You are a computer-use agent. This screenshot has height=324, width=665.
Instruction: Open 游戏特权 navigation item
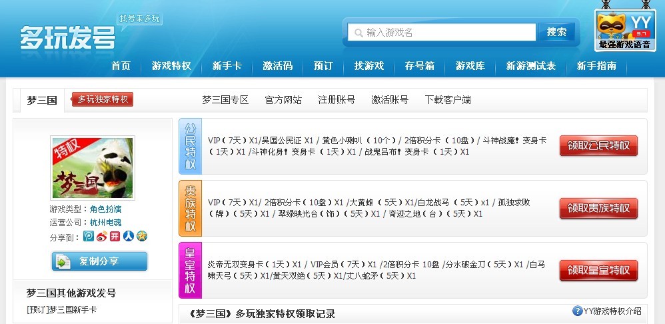pos(171,66)
